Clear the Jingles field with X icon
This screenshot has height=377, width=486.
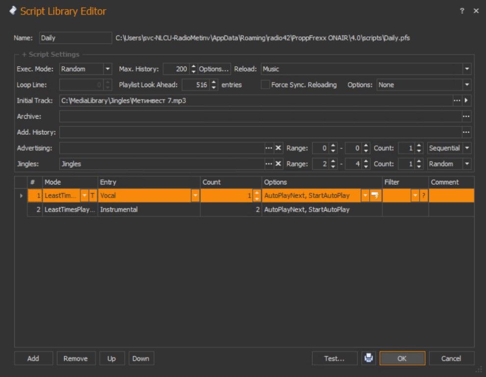point(278,164)
